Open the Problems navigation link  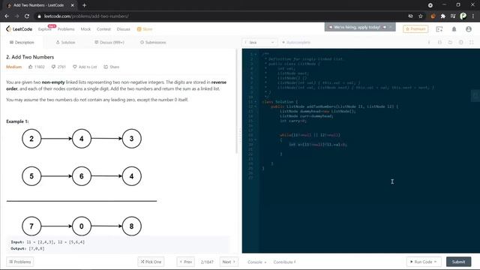tap(66, 29)
